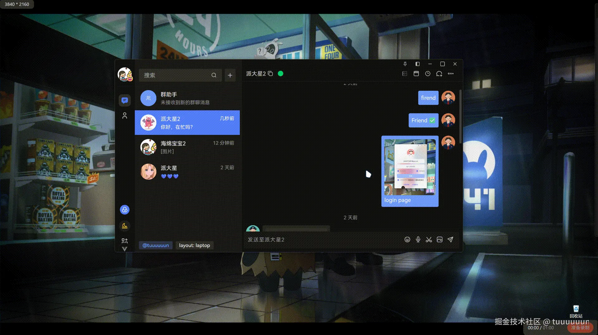The height and width of the screenshot is (335, 598).
Task: Focus the 发送至派大星2 message input
Action: click(x=322, y=240)
